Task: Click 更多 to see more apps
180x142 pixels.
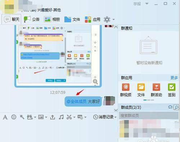Action: tap(174, 78)
